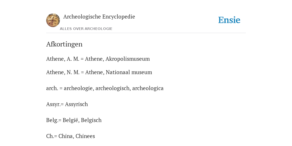Click the Athene, A. M. abbreviation line

coord(98,59)
